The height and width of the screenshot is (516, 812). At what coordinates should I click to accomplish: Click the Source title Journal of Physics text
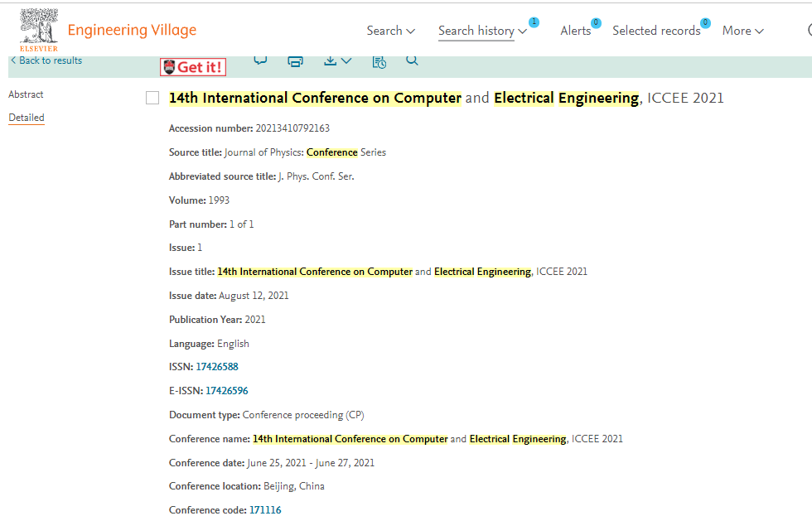tap(305, 152)
